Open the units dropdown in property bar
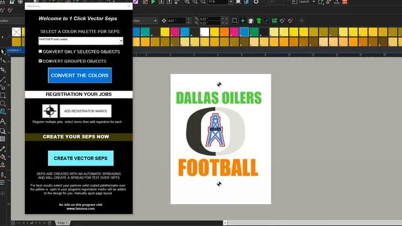 point(155,21)
